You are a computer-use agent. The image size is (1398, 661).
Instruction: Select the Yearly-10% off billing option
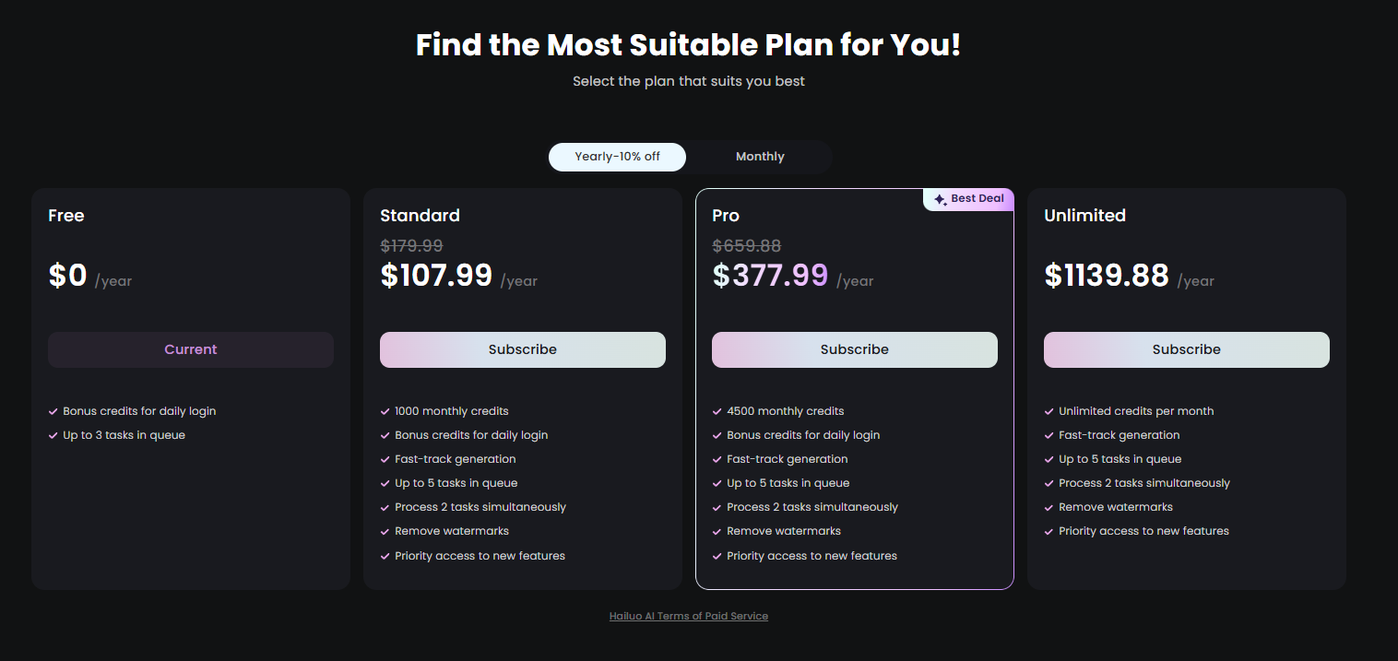[x=617, y=157]
